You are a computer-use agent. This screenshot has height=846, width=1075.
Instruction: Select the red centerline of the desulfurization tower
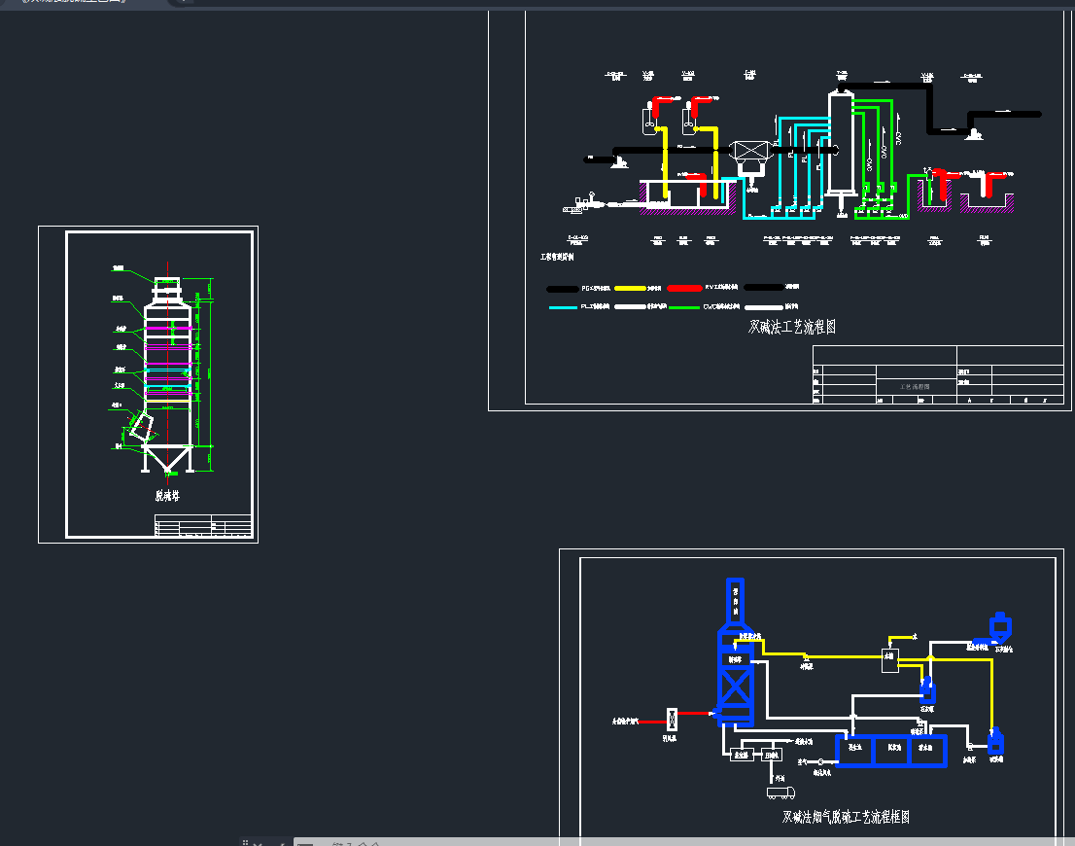168,374
